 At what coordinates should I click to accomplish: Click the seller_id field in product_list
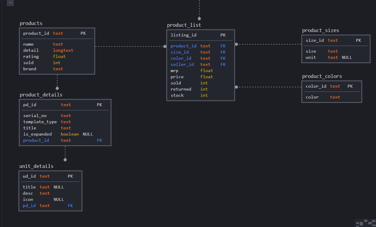coord(182,64)
